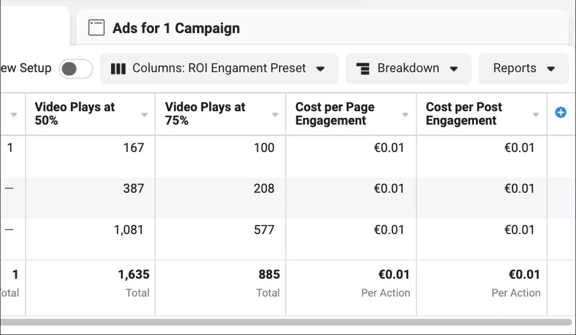Open Cost per Post Engagement column arrow
576x335 pixels.
click(x=536, y=115)
